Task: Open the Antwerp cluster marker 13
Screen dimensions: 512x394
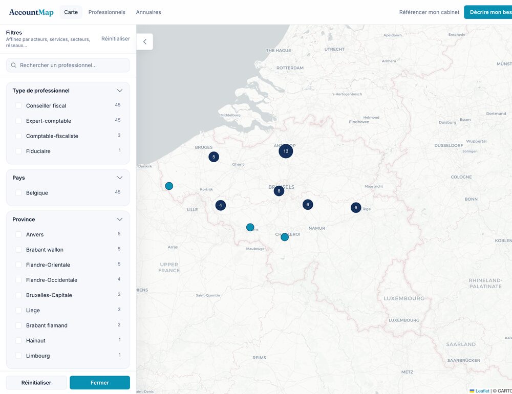Action: pos(286,151)
